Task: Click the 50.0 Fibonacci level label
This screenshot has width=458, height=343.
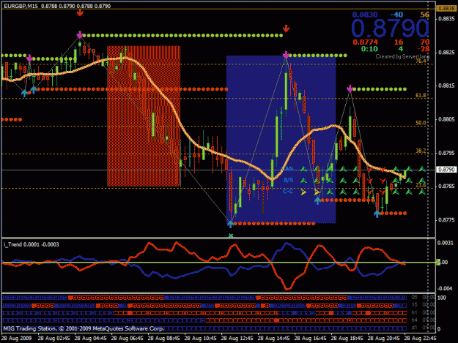Action: [421, 123]
